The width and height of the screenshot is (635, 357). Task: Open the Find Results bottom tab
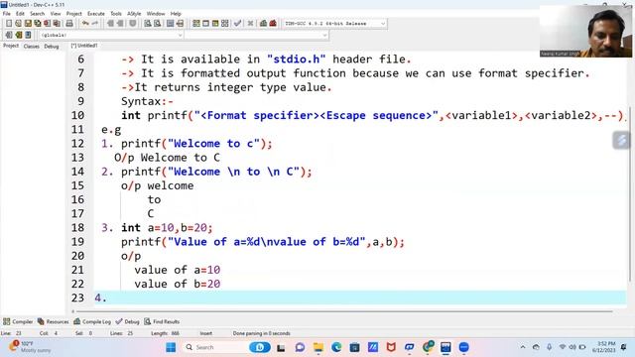tap(162, 321)
